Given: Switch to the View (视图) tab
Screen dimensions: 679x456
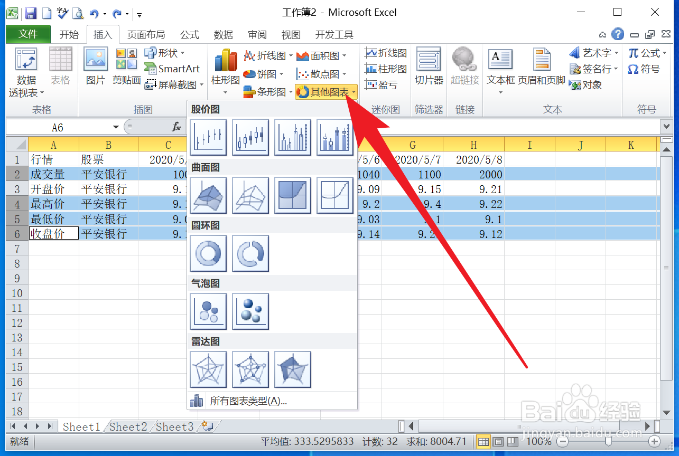Looking at the screenshot, I should (x=291, y=35).
